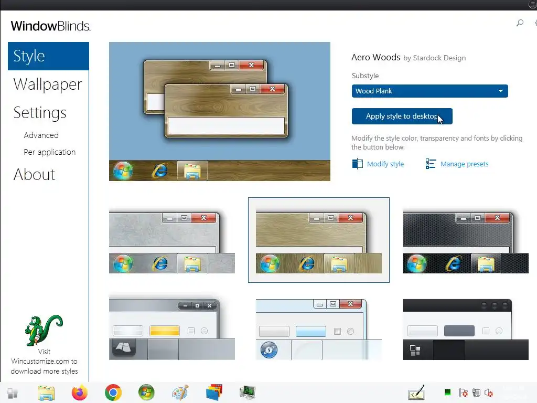This screenshot has height=403, width=537.
Task: Launch Firefox from the taskbar
Action: (80, 393)
